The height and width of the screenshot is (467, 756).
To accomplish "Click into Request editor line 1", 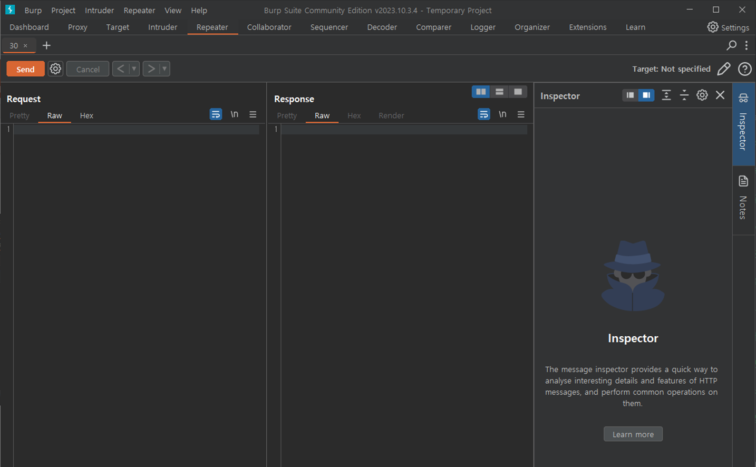I will (136, 129).
